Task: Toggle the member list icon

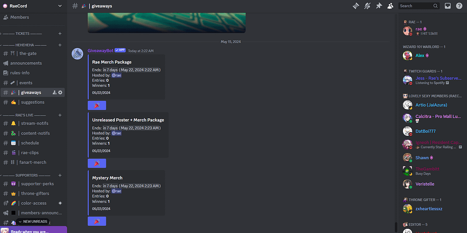Action: pyautogui.click(x=390, y=6)
